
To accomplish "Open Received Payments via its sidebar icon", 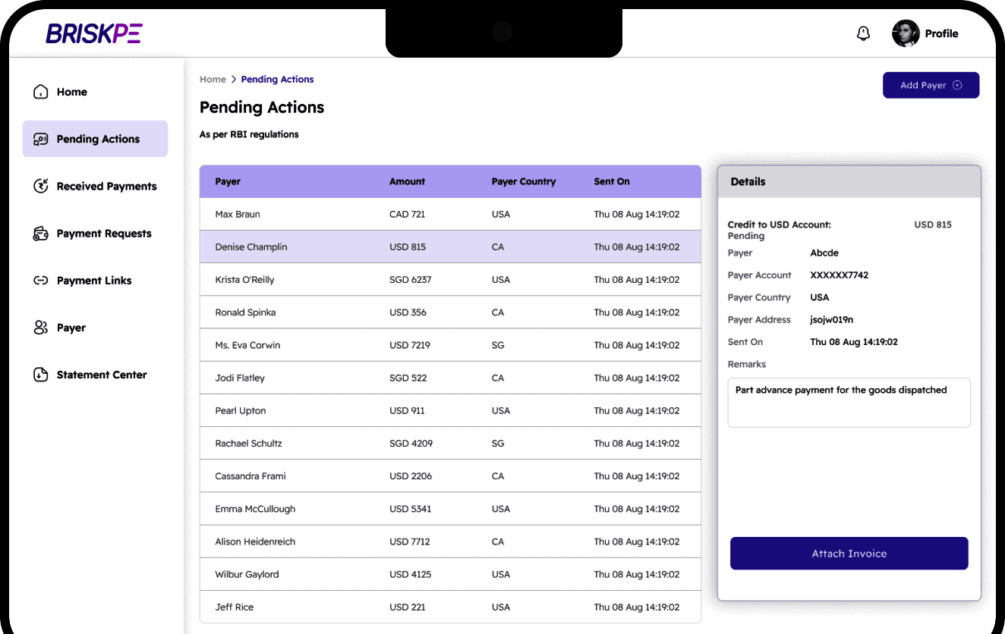I will tap(39, 186).
